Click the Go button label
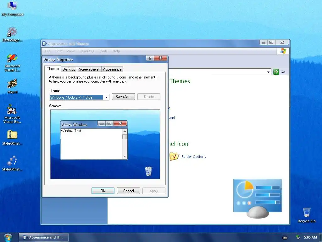 tap(283, 72)
